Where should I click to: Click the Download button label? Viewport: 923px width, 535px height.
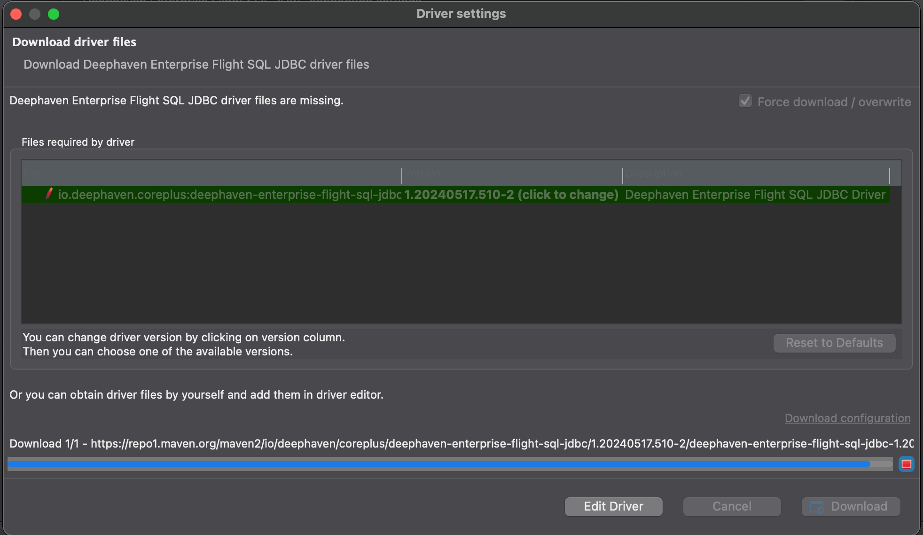tap(859, 506)
